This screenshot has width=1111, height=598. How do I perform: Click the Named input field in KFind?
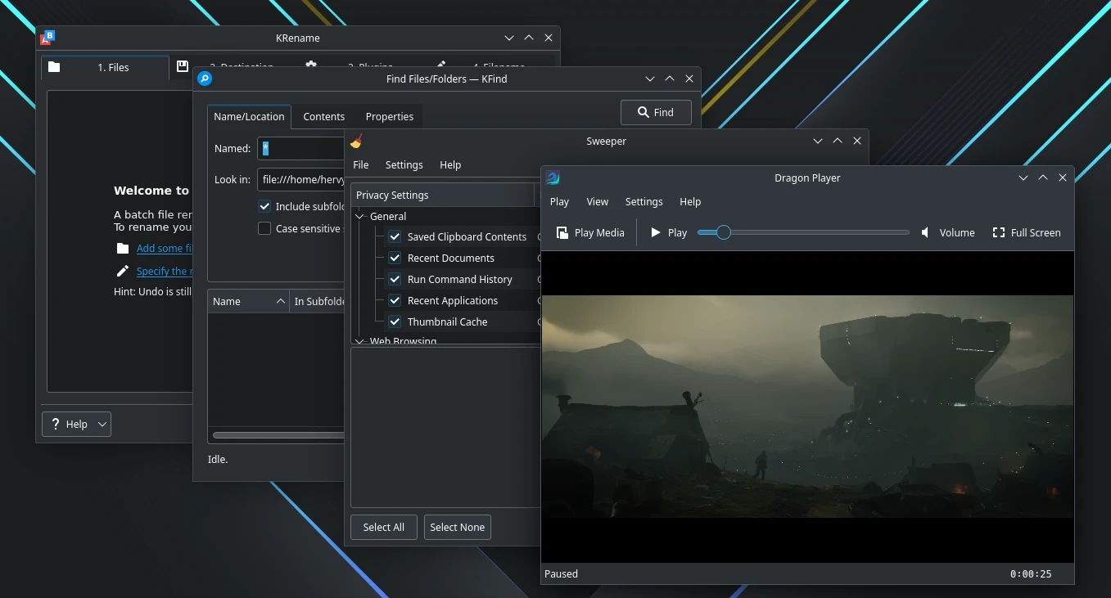coord(301,148)
